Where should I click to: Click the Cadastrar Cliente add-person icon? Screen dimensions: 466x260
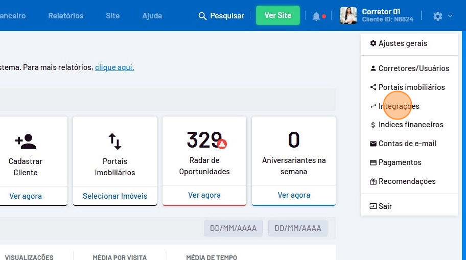pyautogui.click(x=25, y=140)
